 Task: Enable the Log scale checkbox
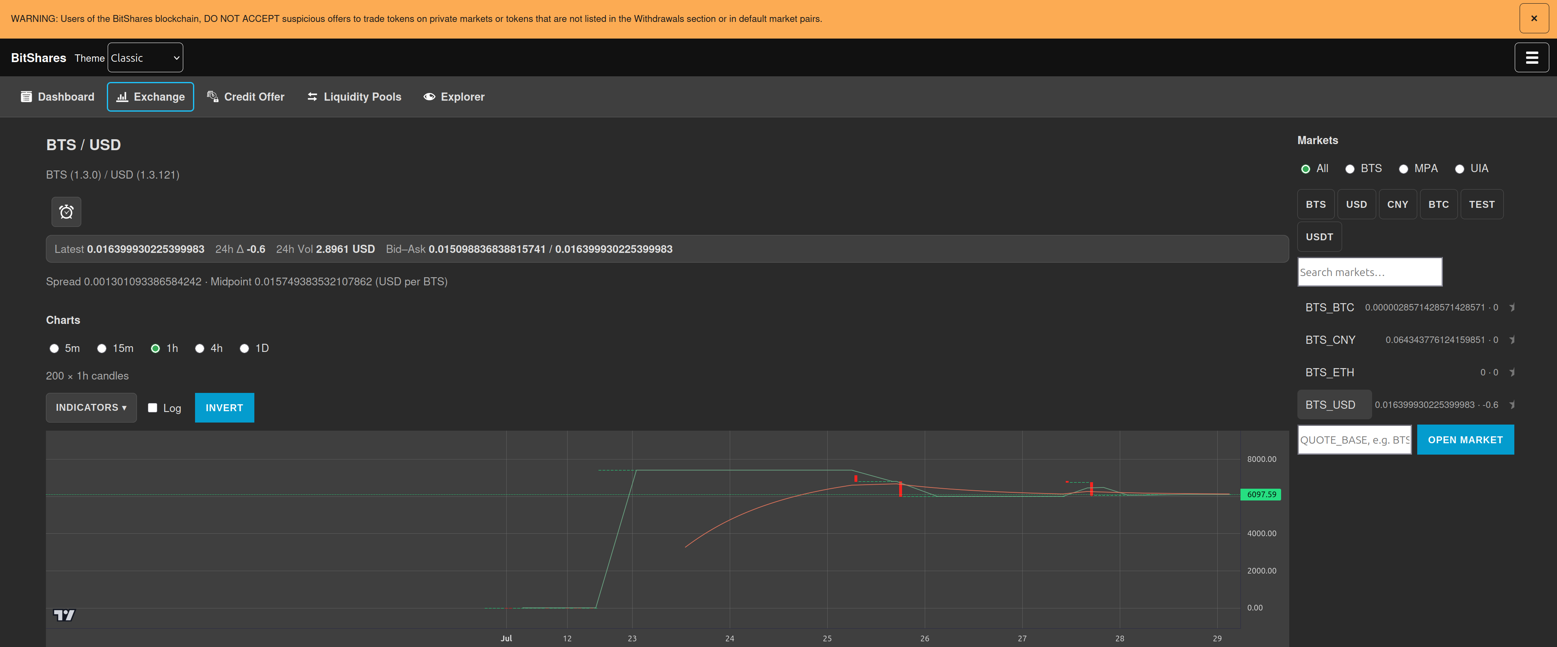coord(153,408)
